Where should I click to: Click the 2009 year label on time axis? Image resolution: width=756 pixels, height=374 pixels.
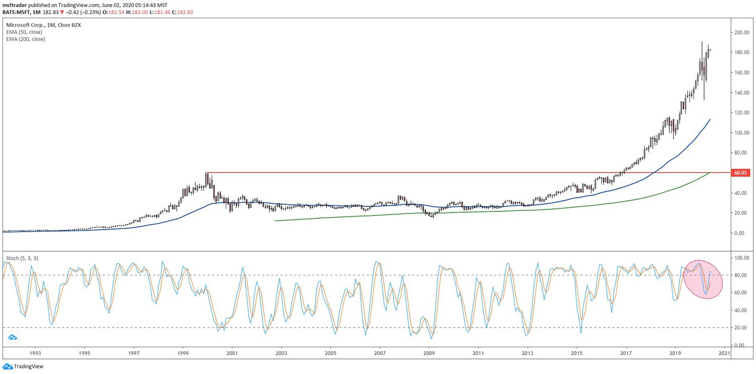(429, 354)
